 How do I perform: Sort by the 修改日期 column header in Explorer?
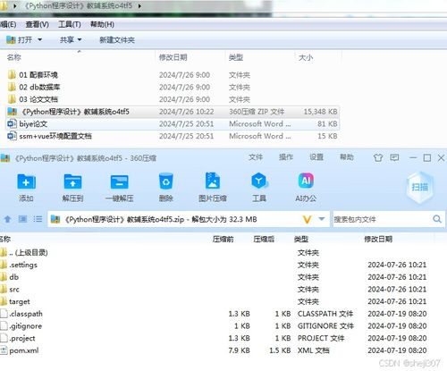[x=173, y=57]
